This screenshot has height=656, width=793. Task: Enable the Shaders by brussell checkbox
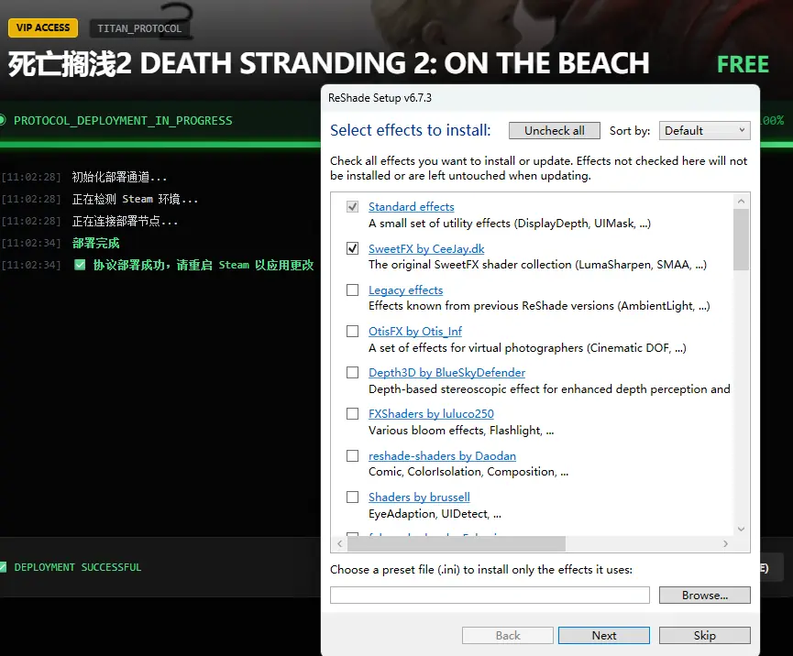[x=352, y=497]
